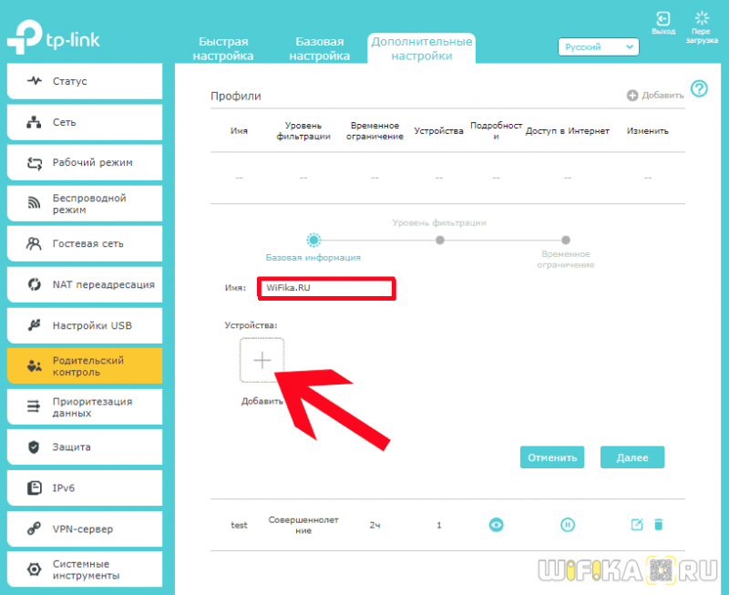Click the Добавить link above the profiles table
The height and width of the screenshot is (595, 729).
point(655,96)
